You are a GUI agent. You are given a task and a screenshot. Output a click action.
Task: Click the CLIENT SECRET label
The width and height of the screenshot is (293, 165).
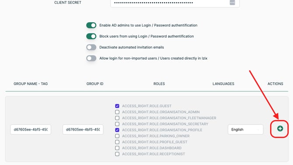[68, 3]
